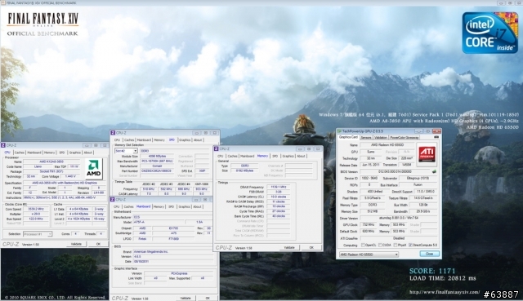Click the CPU-Z icon in SPD window title bar
This screenshot has height=301, width=523.
click(113, 133)
